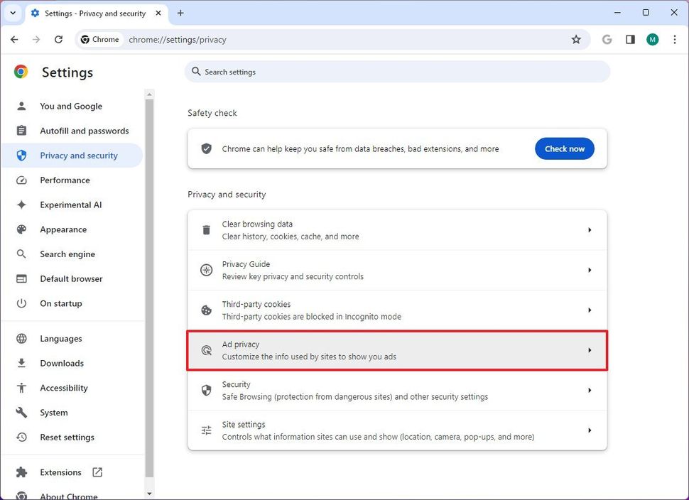Open Chrome's three-dot menu
689x500 pixels.
tap(675, 40)
